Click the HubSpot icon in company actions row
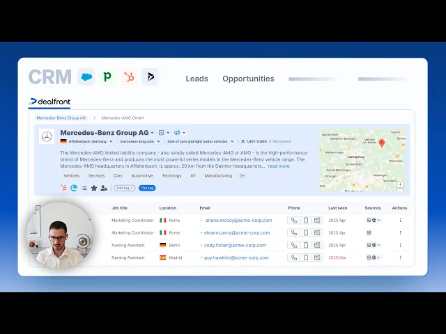446x334 pixels. point(63,188)
